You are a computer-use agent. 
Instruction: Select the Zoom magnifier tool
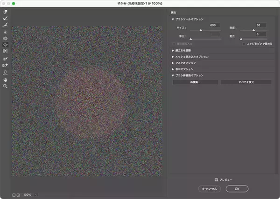5,86
